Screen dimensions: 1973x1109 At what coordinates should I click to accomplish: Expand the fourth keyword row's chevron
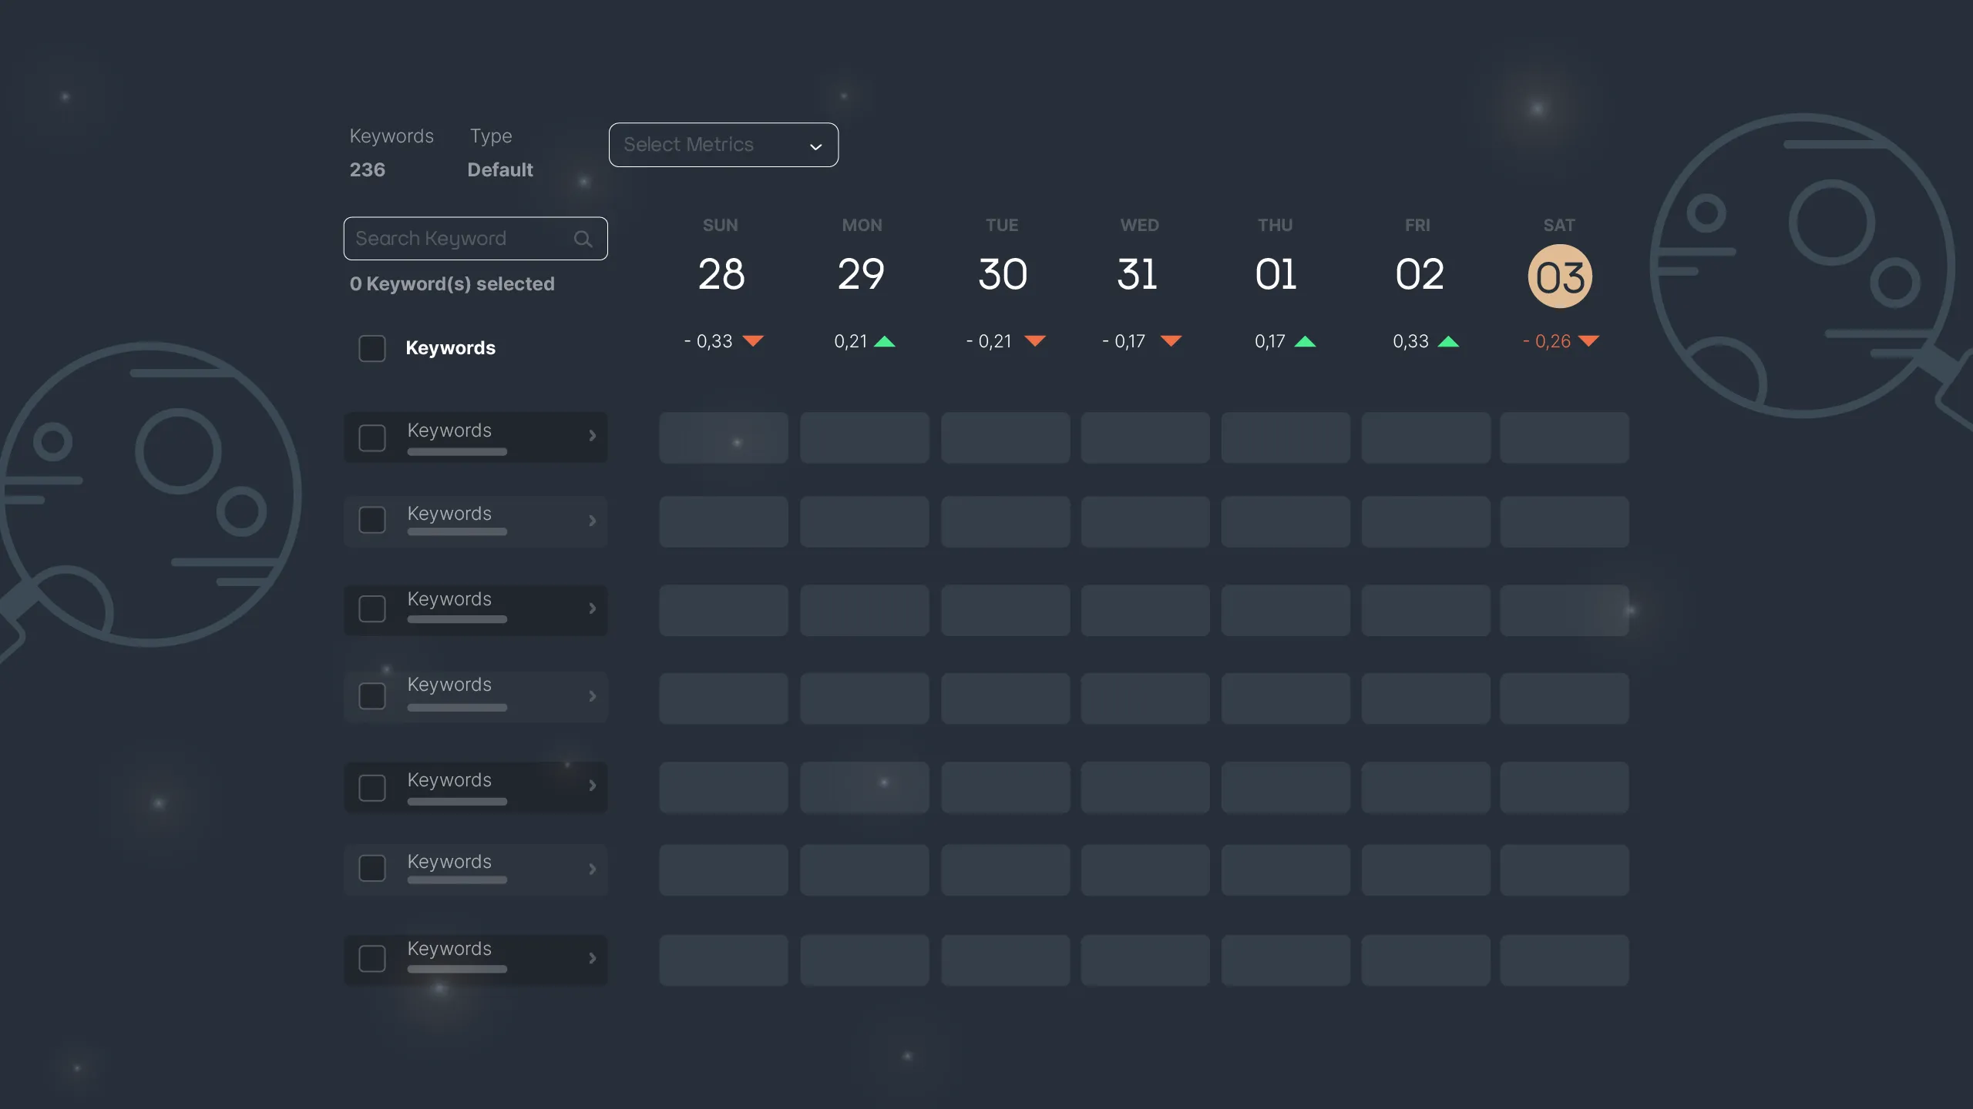coord(592,696)
